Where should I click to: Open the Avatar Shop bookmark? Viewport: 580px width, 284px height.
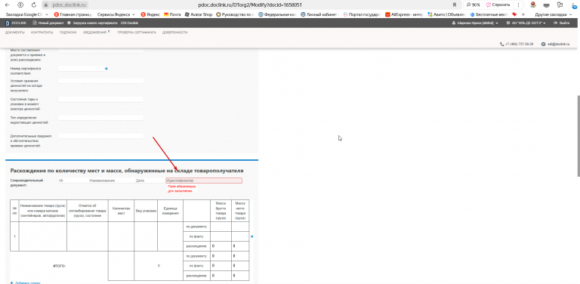tap(199, 14)
